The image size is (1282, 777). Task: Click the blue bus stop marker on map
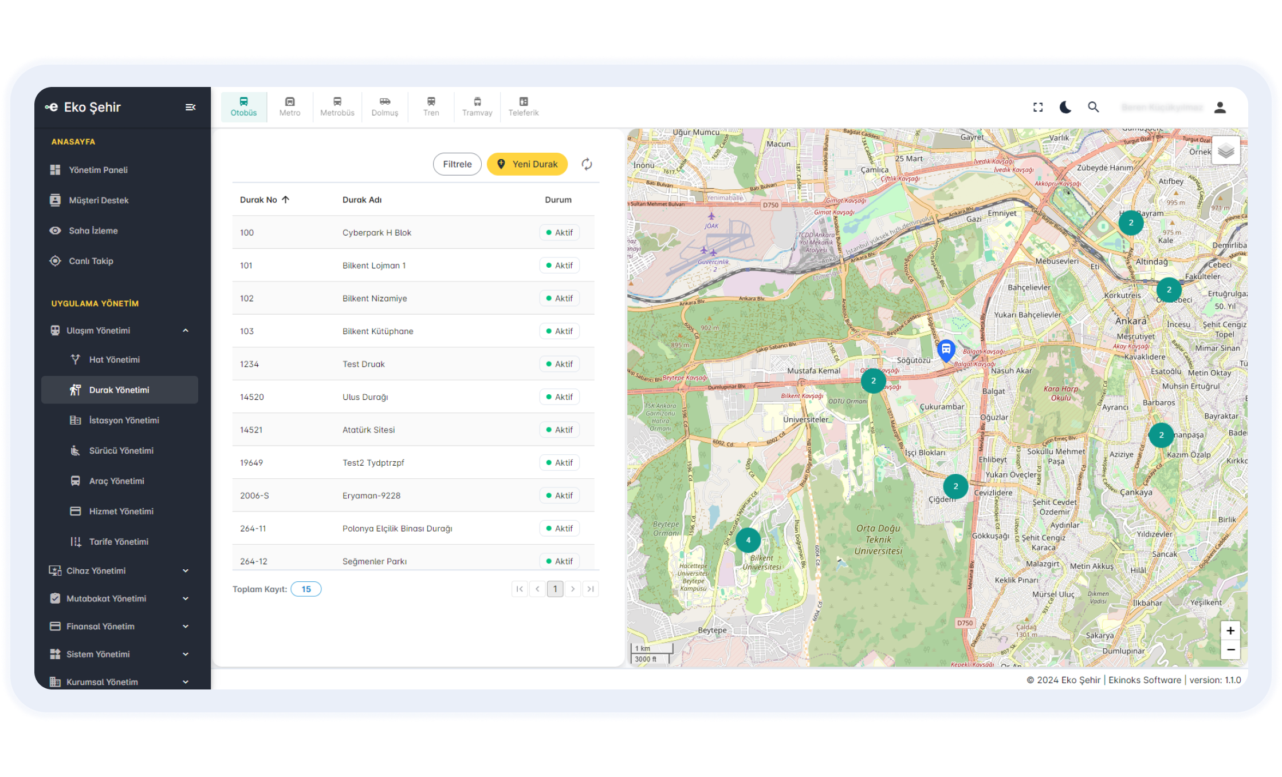point(946,349)
